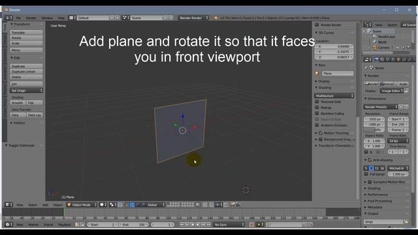Open the Outliner editor type selector
This screenshot has height=235, width=418.
coord(368,25)
